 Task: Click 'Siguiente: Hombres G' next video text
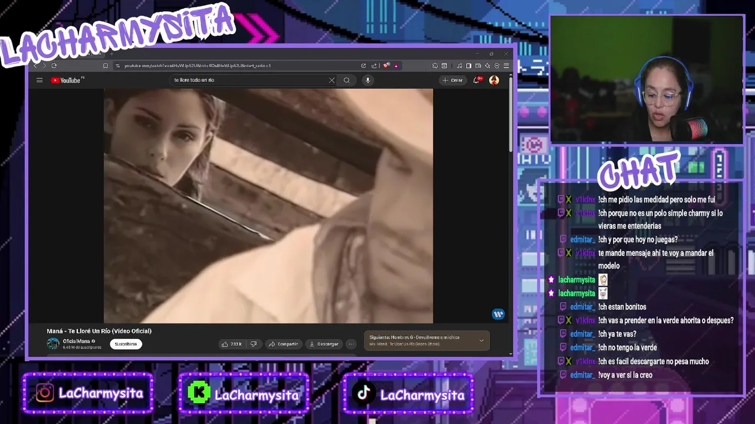(x=415, y=337)
